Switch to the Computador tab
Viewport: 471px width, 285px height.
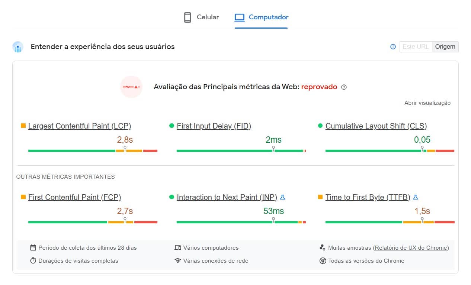[x=261, y=17]
